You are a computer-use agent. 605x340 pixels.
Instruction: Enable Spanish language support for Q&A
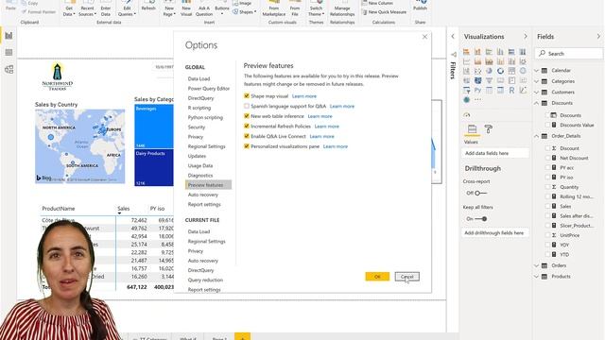click(x=247, y=106)
